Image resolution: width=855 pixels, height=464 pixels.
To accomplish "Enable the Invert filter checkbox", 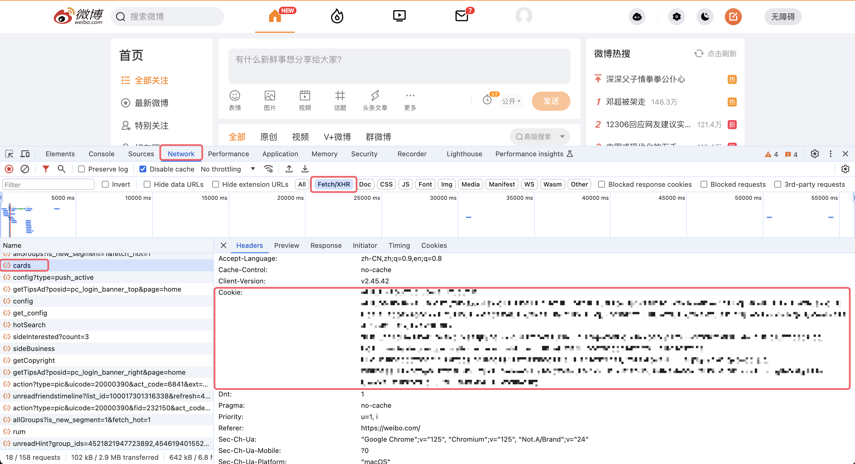I will tap(105, 184).
